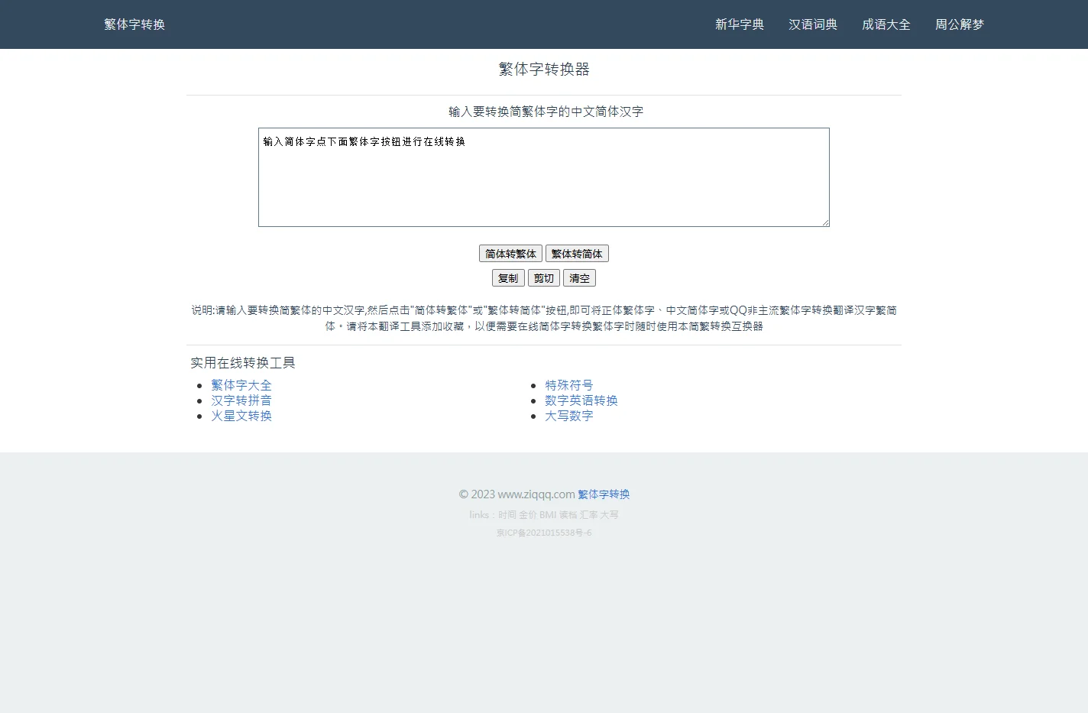
Task: Open the 特殊符号 link
Action: (569, 385)
